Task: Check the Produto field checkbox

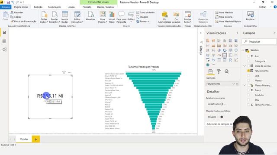Action: tap(248, 95)
